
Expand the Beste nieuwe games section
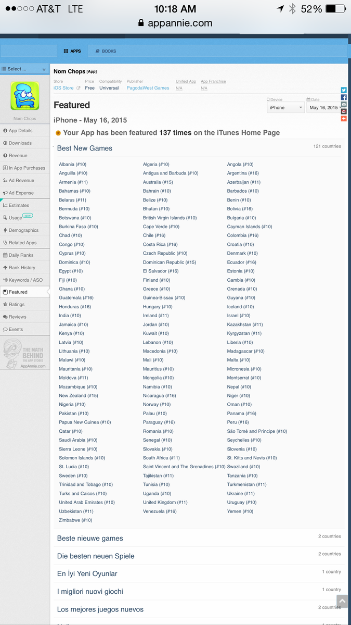pyautogui.click(x=90, y=539)
